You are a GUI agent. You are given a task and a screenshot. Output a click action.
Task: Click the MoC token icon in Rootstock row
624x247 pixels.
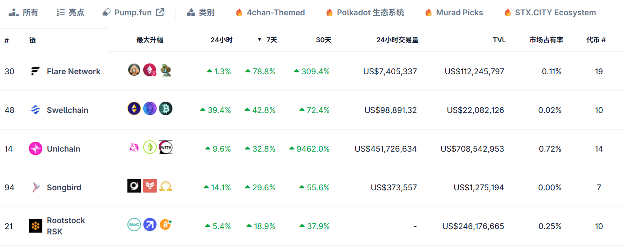[134, 225]
